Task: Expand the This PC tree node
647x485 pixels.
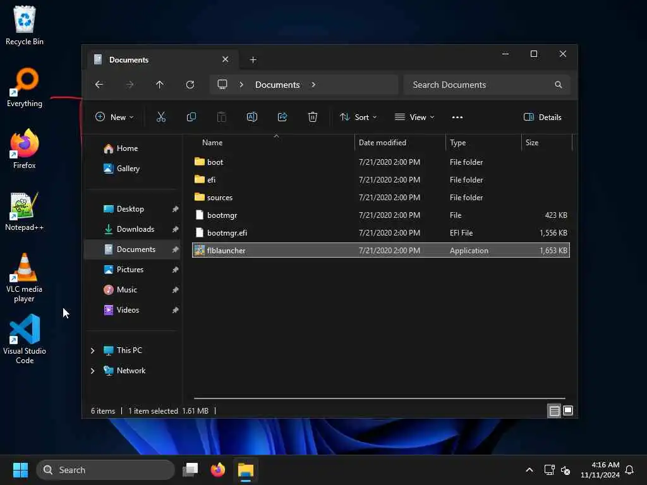Action: click(x=92, y=350)
